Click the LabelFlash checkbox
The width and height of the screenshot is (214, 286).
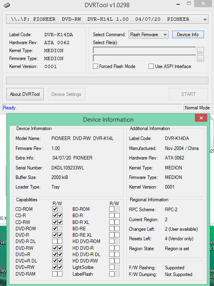point(112,274)
